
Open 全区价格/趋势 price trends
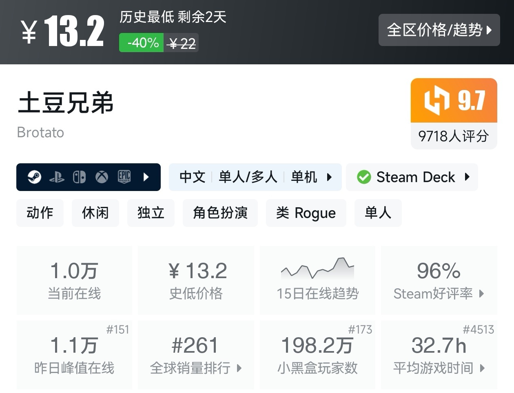[439, 30]
